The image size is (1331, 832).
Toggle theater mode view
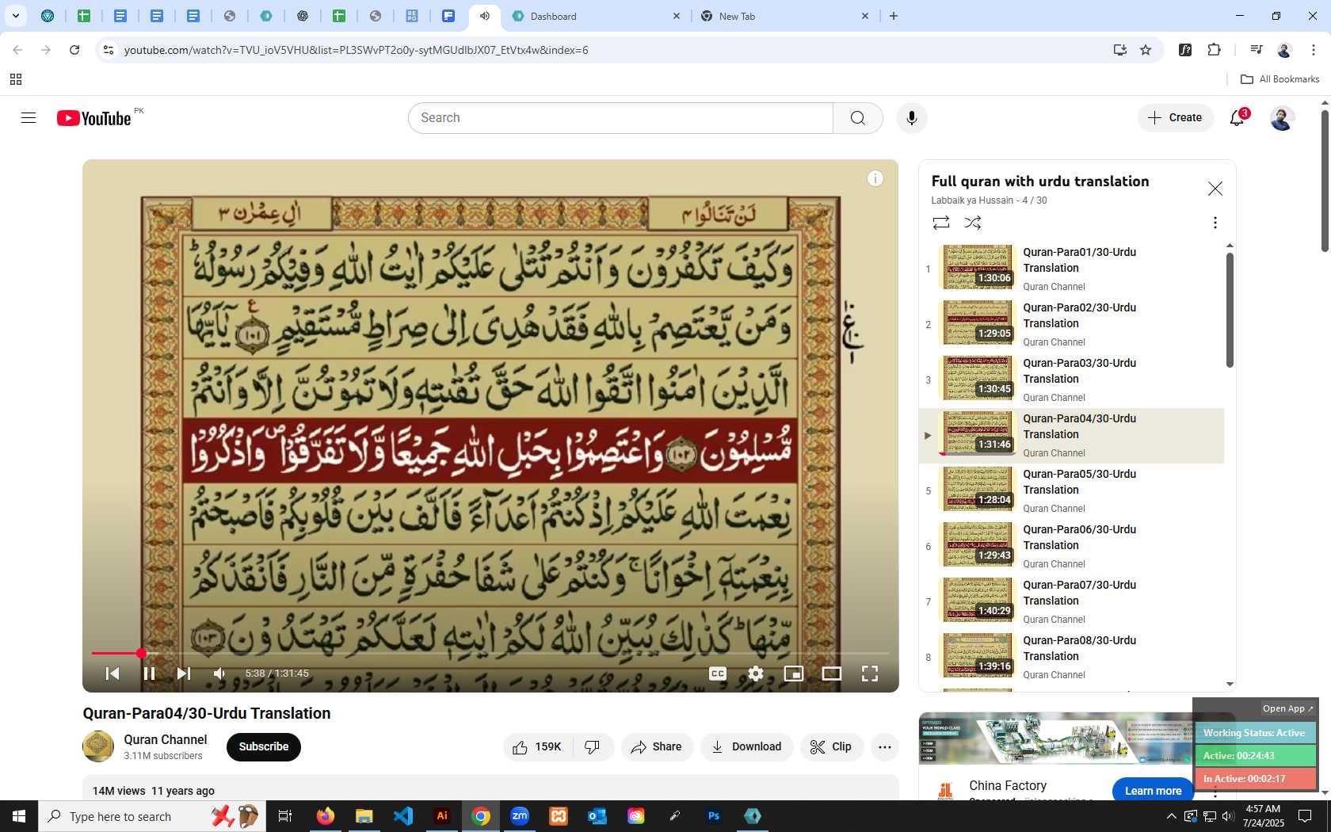(831, 674)
